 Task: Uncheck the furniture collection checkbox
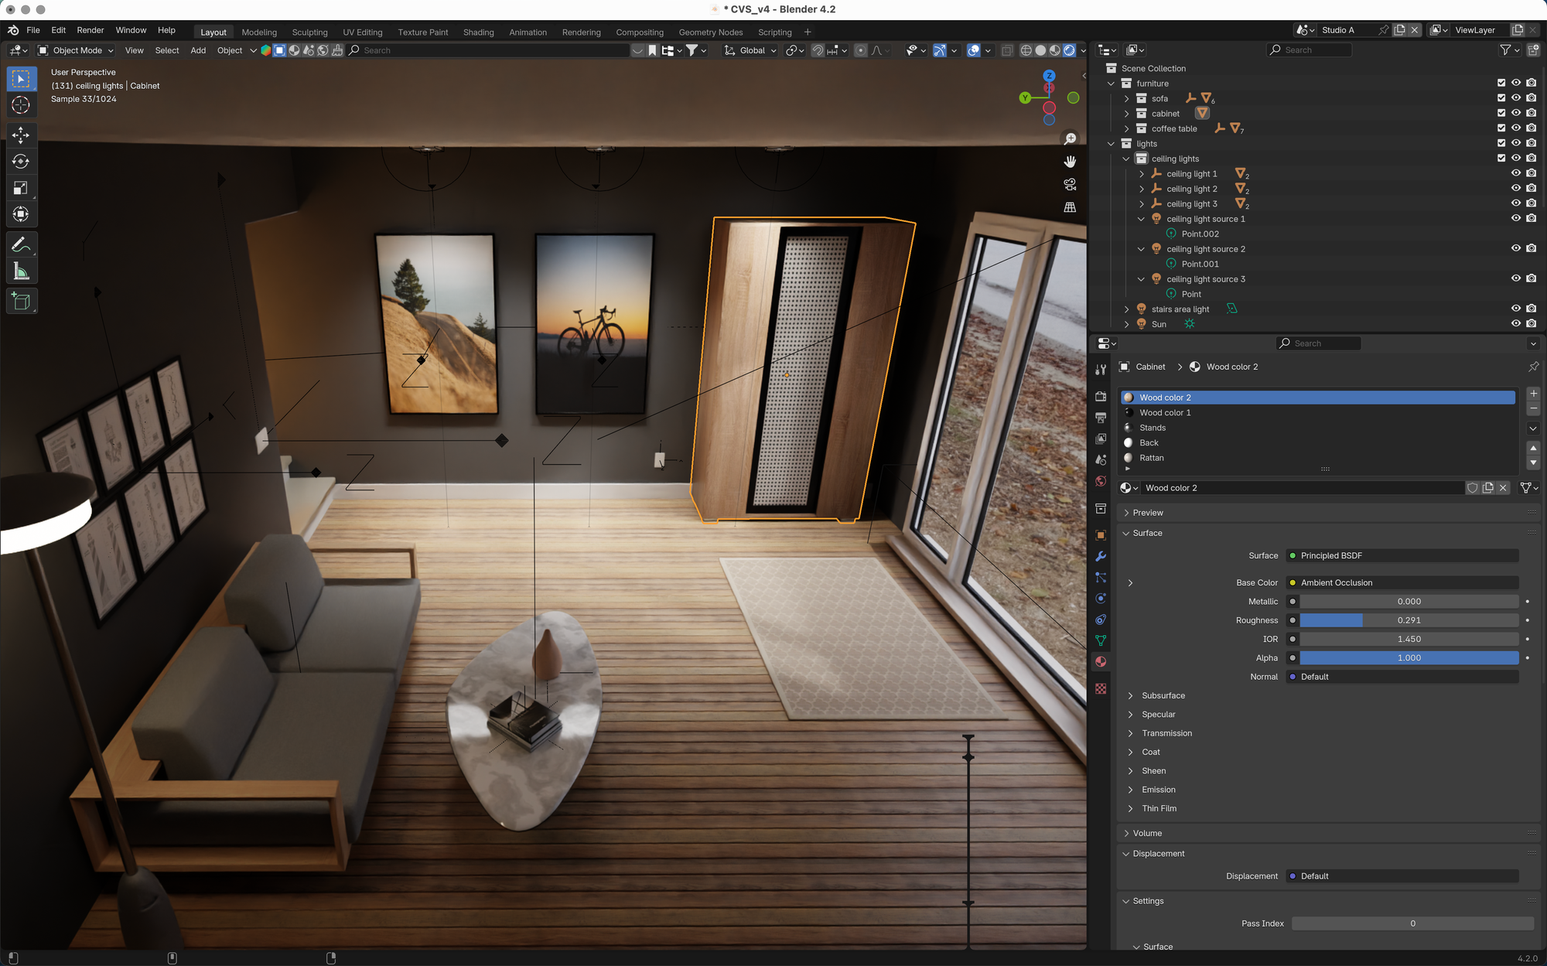point(1501,83)
